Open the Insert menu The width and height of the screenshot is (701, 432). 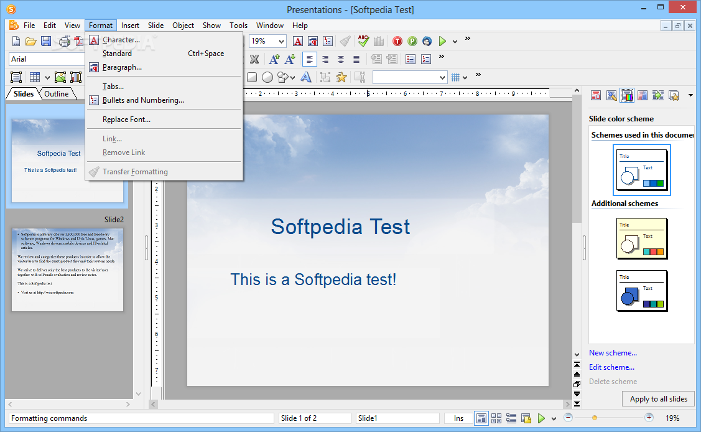130,26
